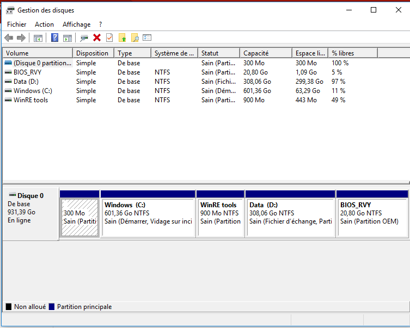Viewport: 410px width, 328px height.
Task: Open the Fichier menu
Action: [17, 24]
